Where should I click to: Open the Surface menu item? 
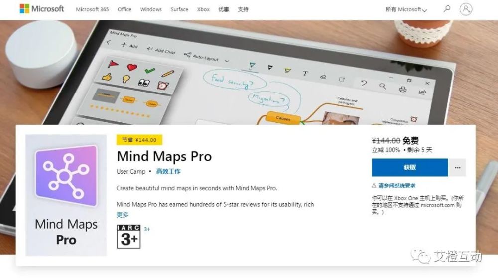(179, 9)
